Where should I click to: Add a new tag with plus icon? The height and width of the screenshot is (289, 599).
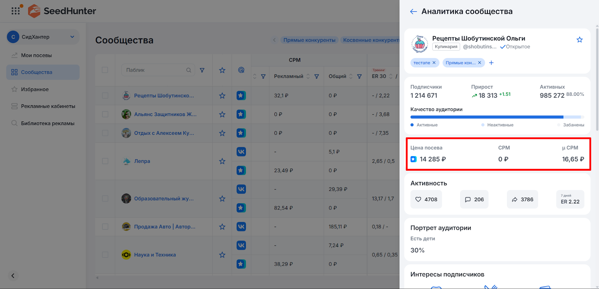pyautogui.click(x=491, y=63)
